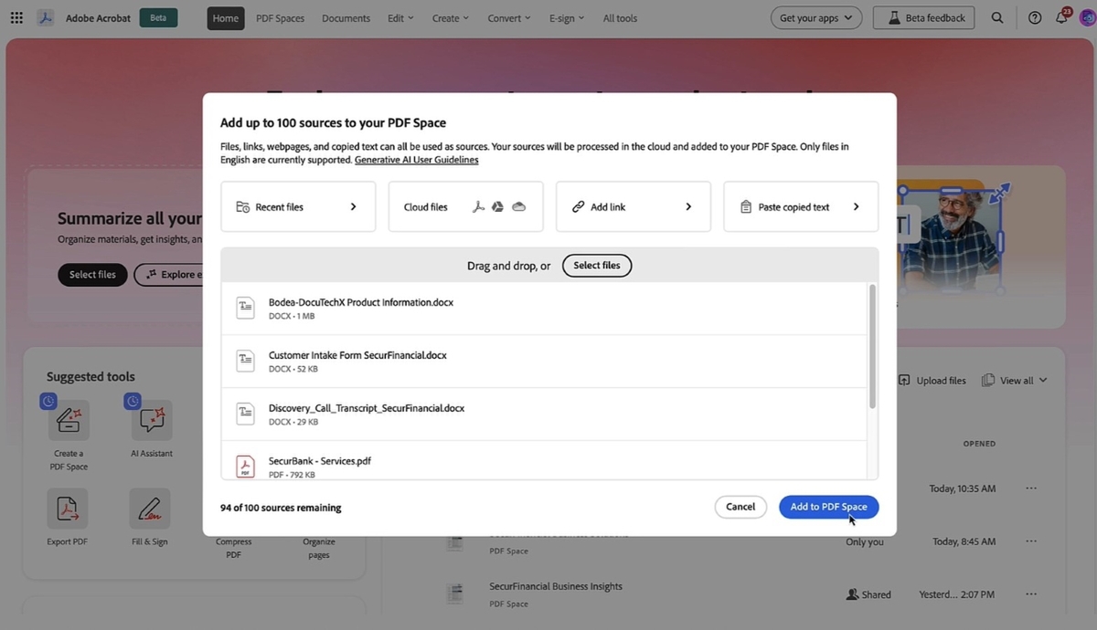Choose the Adobe cloud storage icon
Viewport: 1097px width, 630px height.
[478, 207]
